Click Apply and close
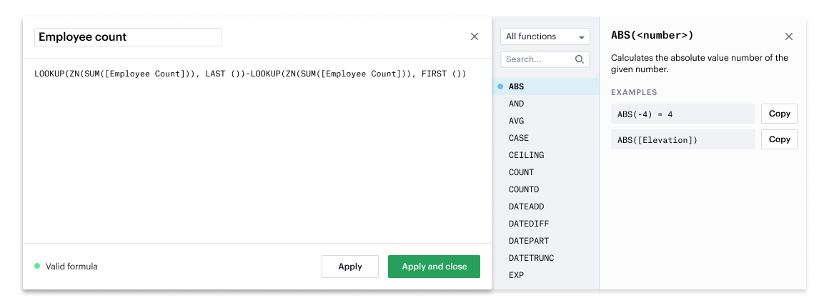829x308 pixels. tap(434, 267)
